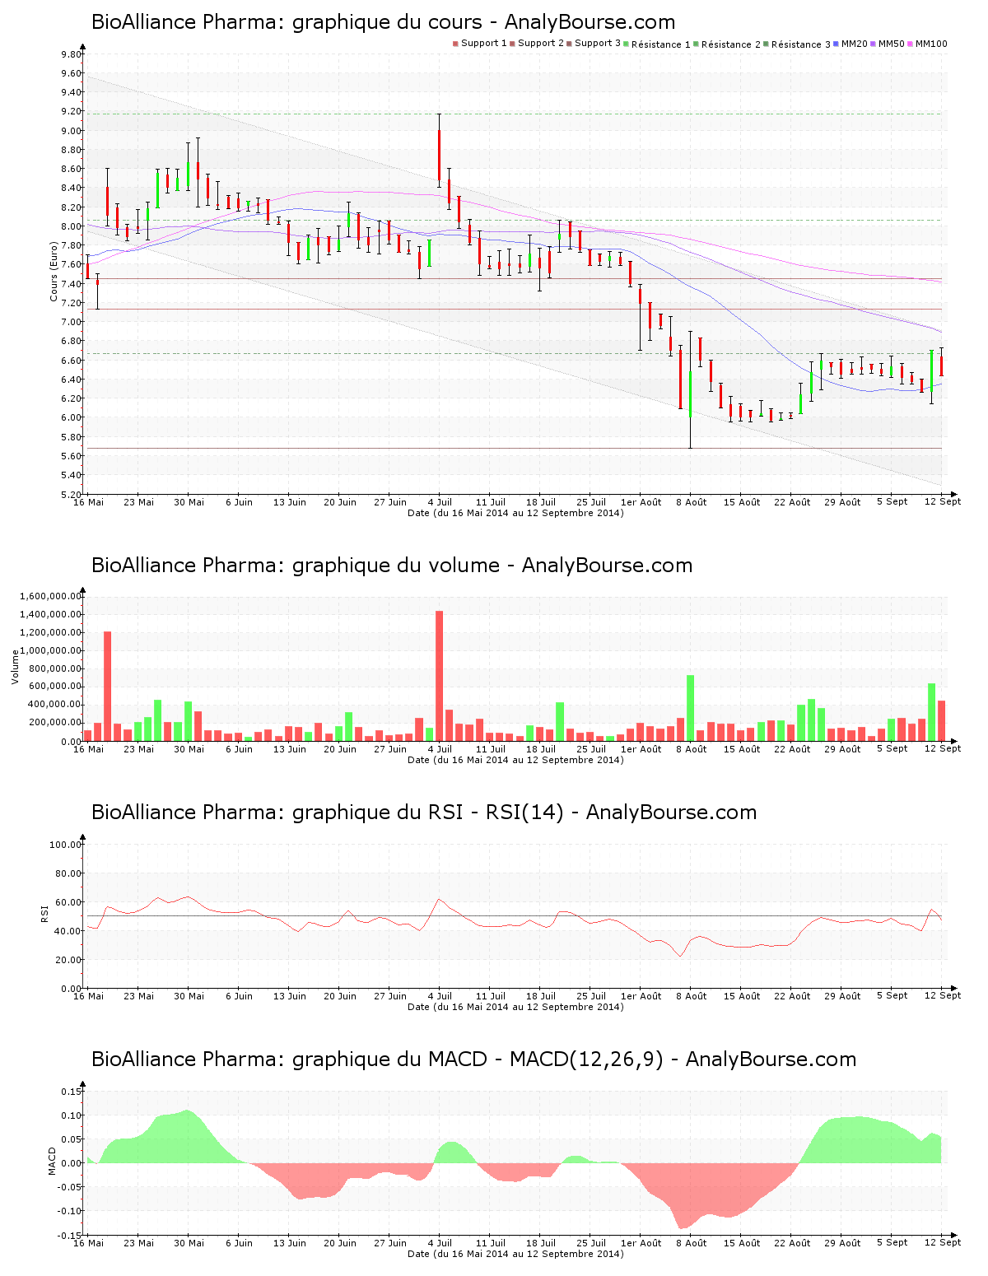Click '4 Juil' date on price chart axis

440,502
